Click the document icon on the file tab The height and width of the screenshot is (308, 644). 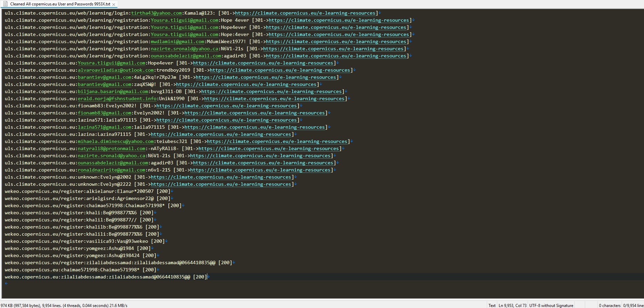pyautogui.click(x=5, y=4)
